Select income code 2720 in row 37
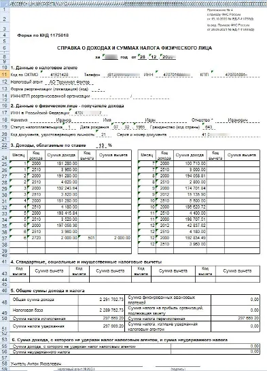Viewport: 267px width, 371px height. coord(36,238)
